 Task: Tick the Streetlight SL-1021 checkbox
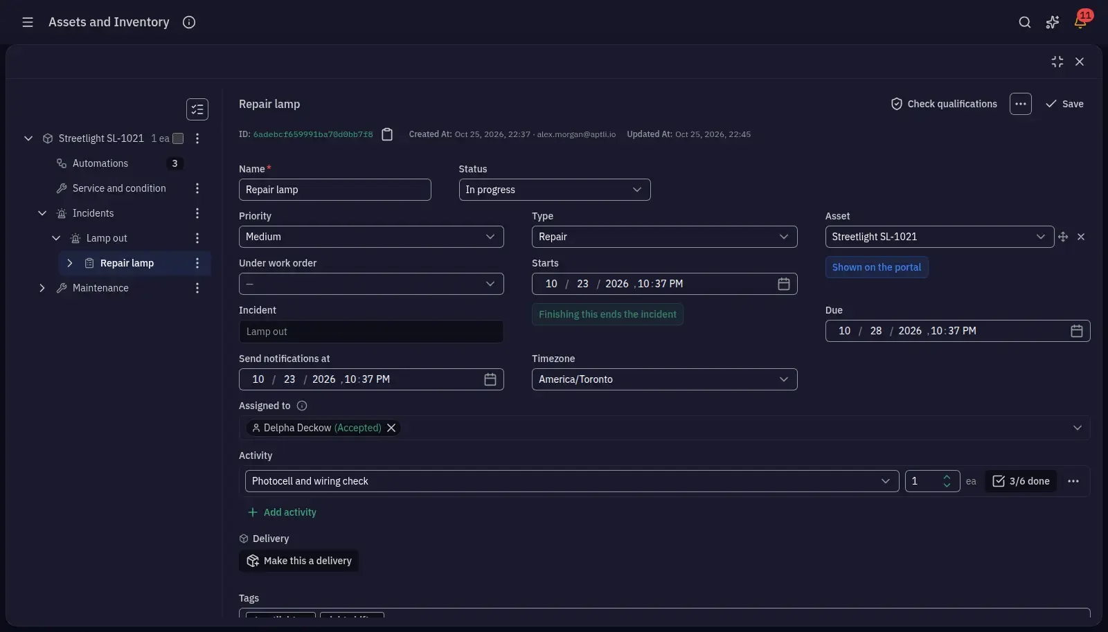(x=178, y=138)
